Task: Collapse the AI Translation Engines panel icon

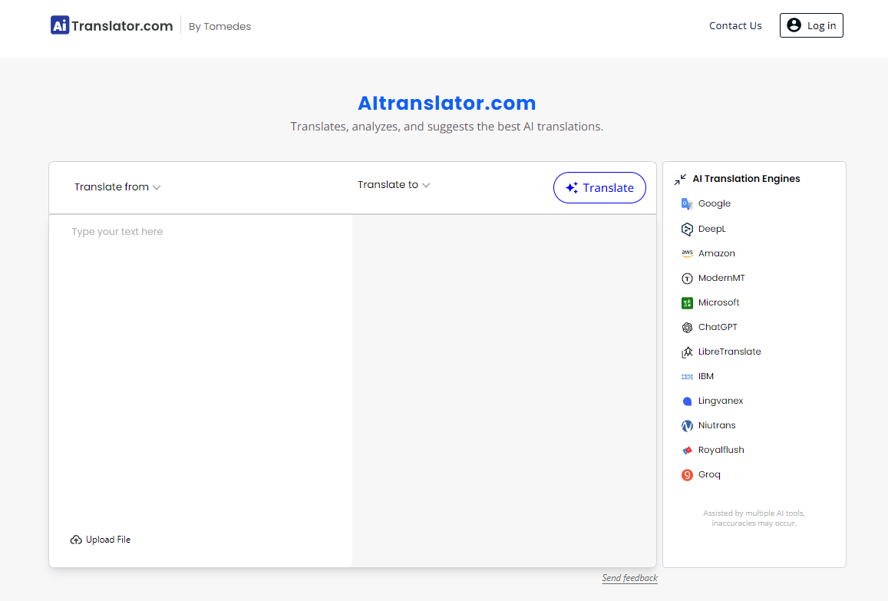Action: pos(680,180)
